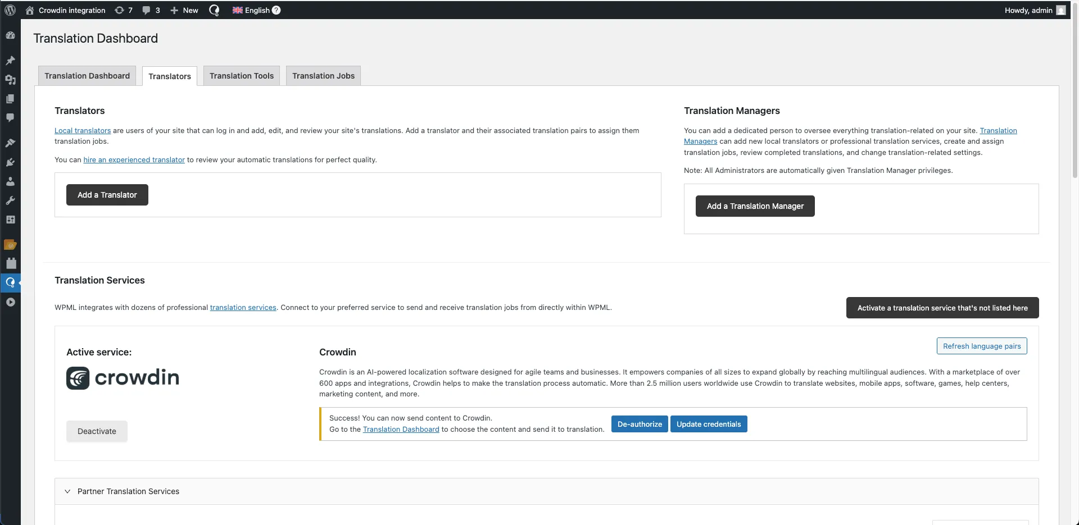Image resolution: width=1079 pixels, height=525 pixels.
Task: Click the Pages icon in sidebar
Action: [10, 99]
